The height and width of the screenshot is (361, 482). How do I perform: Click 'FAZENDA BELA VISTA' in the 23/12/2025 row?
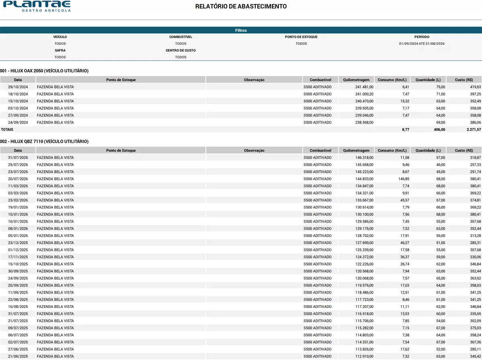pos(55,243)
